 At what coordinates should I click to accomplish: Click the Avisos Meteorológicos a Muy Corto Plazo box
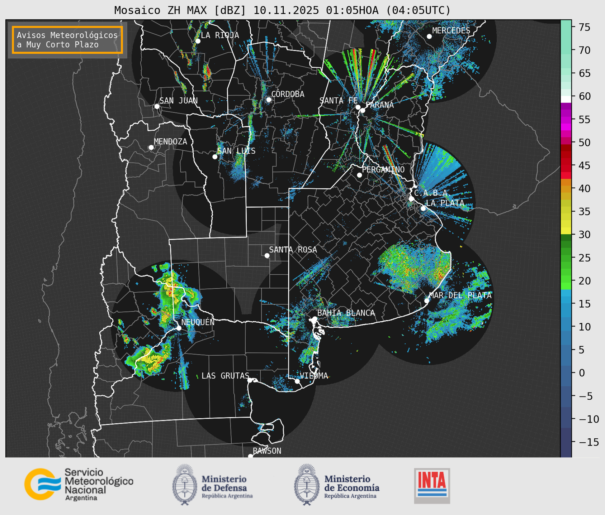67,40
